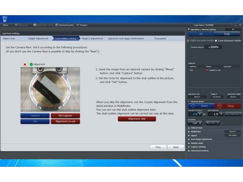This screenshot has width=243, height=182.
Task: Expand the Display mode section
Action: tap(189, 143)
